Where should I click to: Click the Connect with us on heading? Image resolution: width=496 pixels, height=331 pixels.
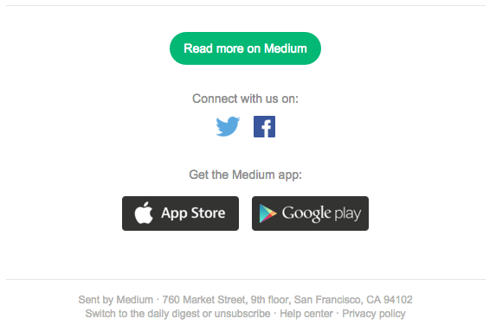[x=245, y=99]
